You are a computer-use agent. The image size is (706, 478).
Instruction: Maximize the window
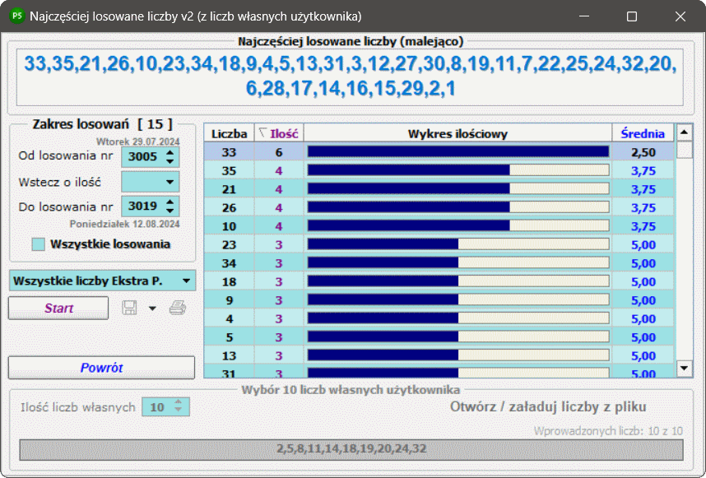[632, 16]
